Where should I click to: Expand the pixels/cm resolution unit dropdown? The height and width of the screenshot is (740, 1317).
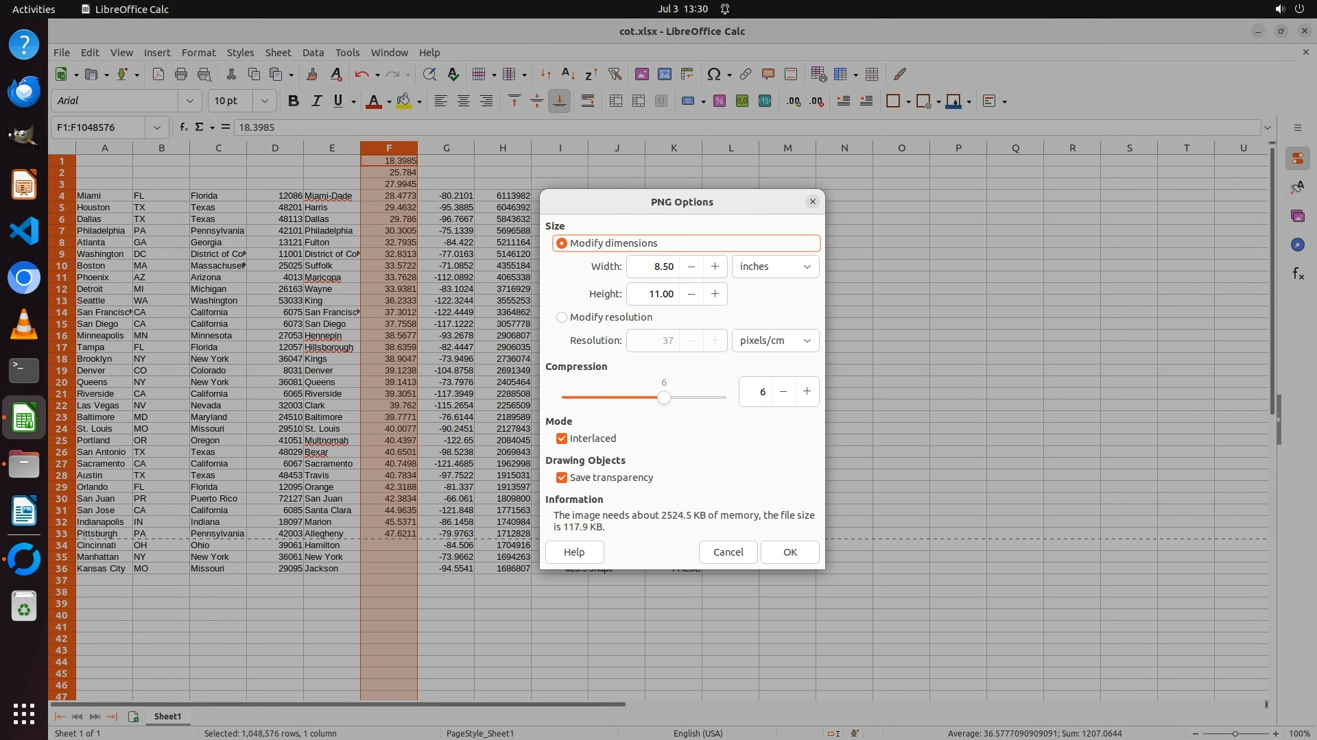pyautogui.click(x=775, y=341)
